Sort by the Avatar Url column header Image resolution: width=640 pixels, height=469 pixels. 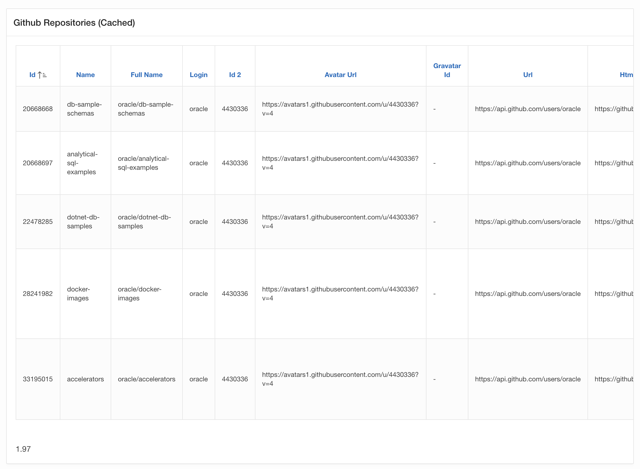tap(340, 75)
